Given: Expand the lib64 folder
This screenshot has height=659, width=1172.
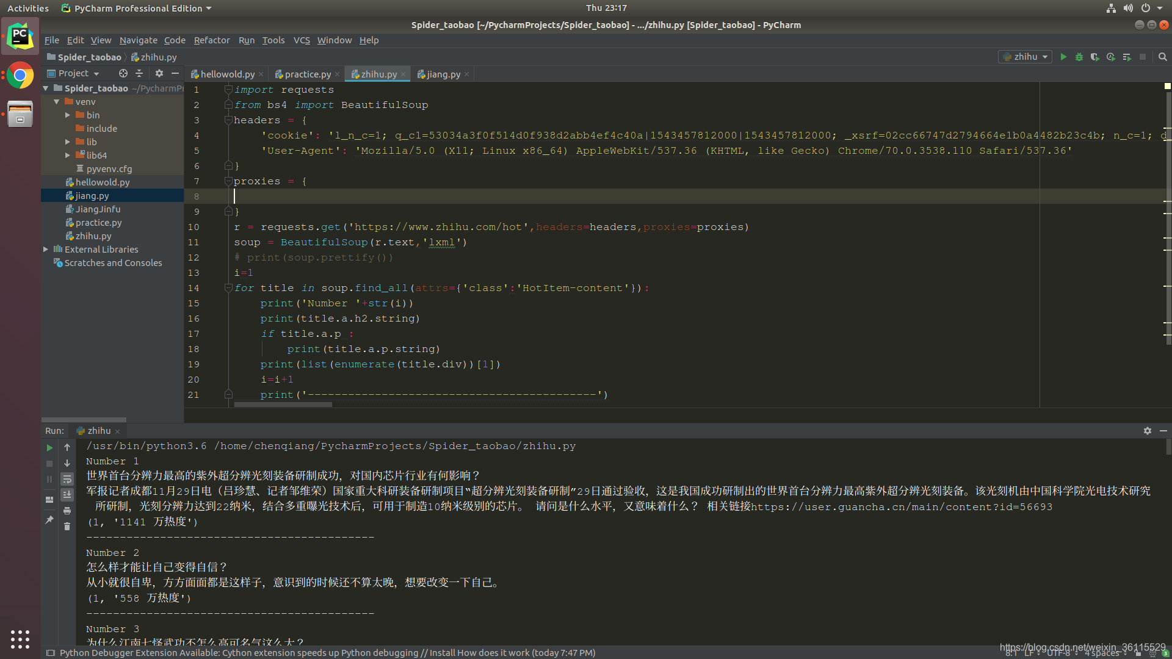Looking at the screenshot, I should [68, 156].
